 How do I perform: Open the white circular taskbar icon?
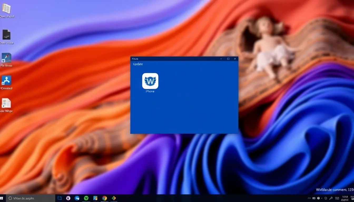(x=68, y=198)
